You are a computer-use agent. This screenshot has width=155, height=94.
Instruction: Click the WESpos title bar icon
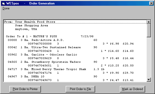(4, 3)
